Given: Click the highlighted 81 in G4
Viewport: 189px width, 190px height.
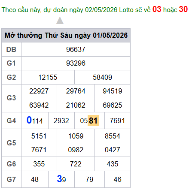Looking at the screenshot, I should (93, 121).
